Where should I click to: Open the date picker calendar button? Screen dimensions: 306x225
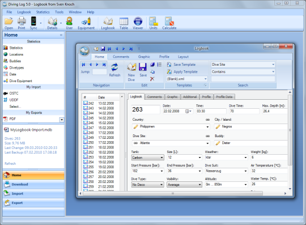pos(188,111)
